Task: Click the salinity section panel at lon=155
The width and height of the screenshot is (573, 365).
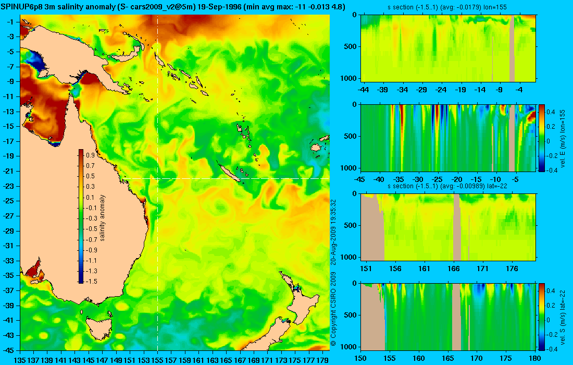Action: click(448, 48)
